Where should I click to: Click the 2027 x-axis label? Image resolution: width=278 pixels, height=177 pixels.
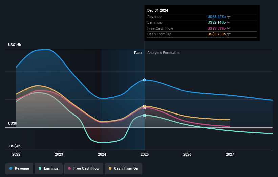pos(230,154)
